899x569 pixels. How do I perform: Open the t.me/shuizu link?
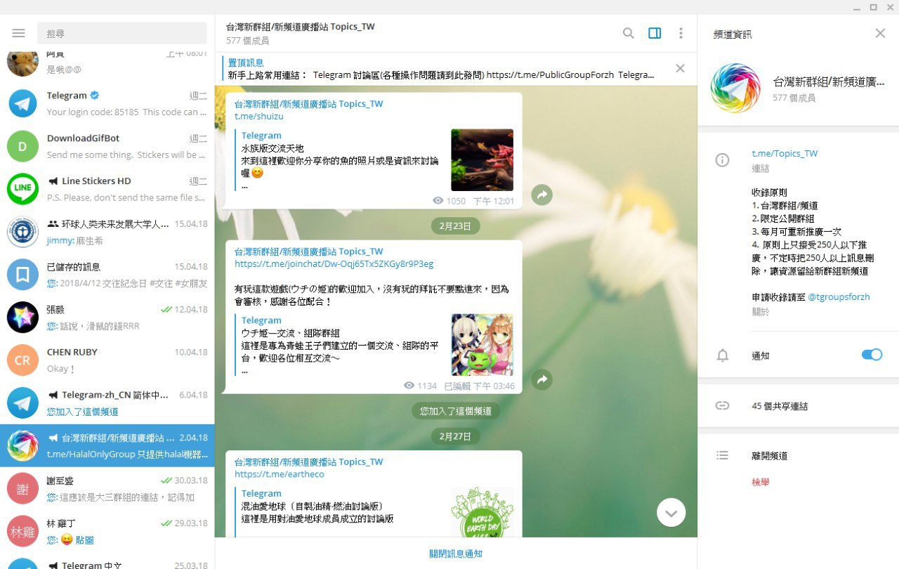pos(259,117)
